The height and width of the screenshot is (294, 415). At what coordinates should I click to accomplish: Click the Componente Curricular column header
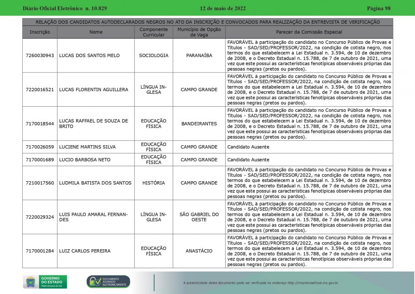click(153, 32)
